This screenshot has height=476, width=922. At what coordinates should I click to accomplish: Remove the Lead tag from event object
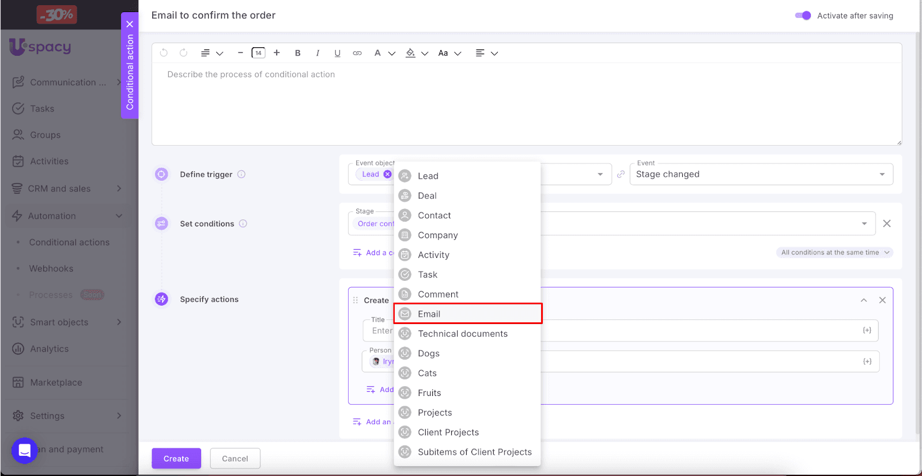[x=387, y=174]
